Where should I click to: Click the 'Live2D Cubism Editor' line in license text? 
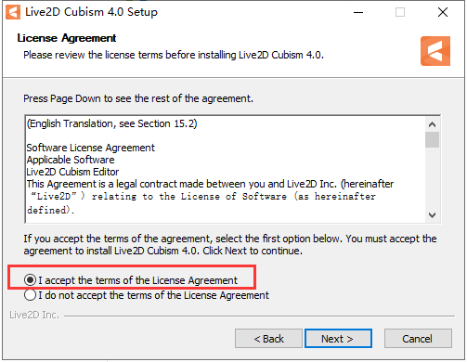click(72, 172)
